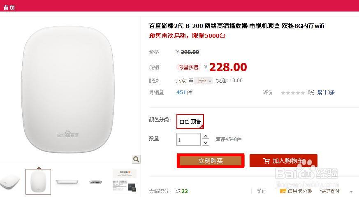Select the specification sheet thumbnail
The image size is (359, 197).
[125, 181]
